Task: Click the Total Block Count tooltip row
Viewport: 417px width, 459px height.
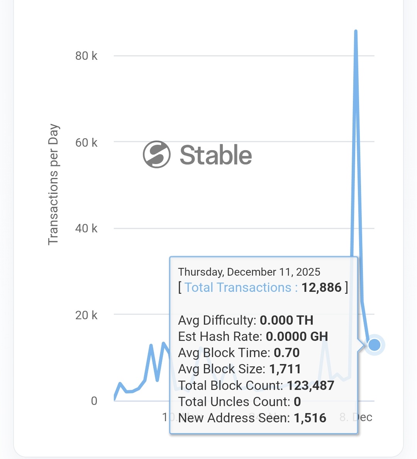Action: tap(256, 386)
